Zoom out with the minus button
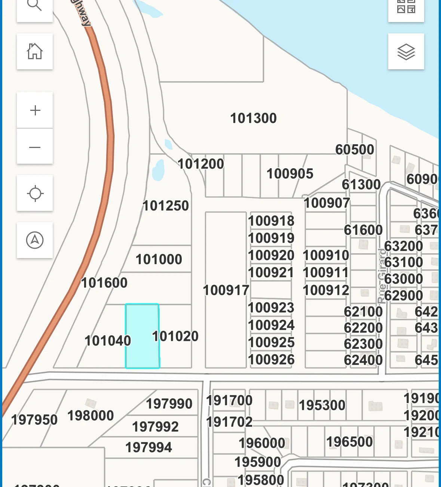This screenshot has height=487, width=441. tap(35, 147)
